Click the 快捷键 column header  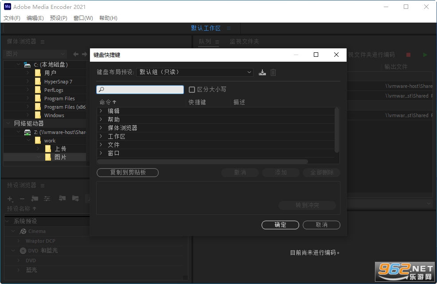[197, 102]
